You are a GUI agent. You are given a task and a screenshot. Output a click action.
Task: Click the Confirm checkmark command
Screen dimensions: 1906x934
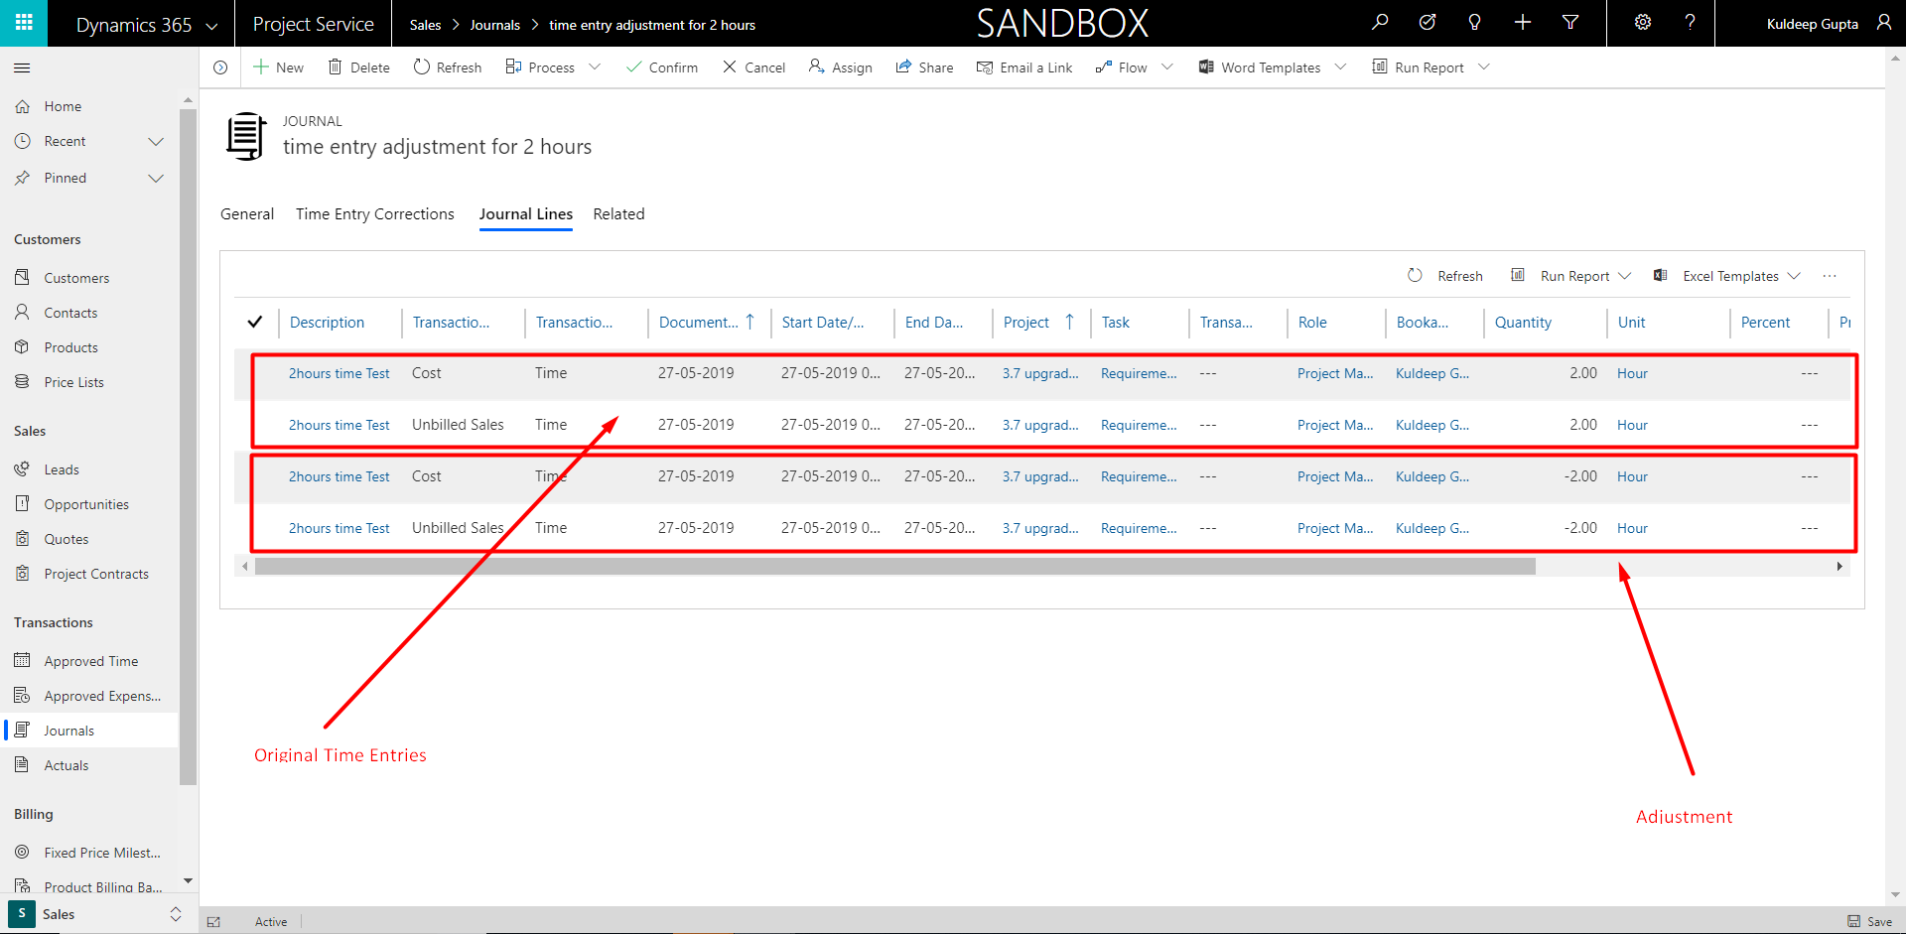(x=661, y=67)
